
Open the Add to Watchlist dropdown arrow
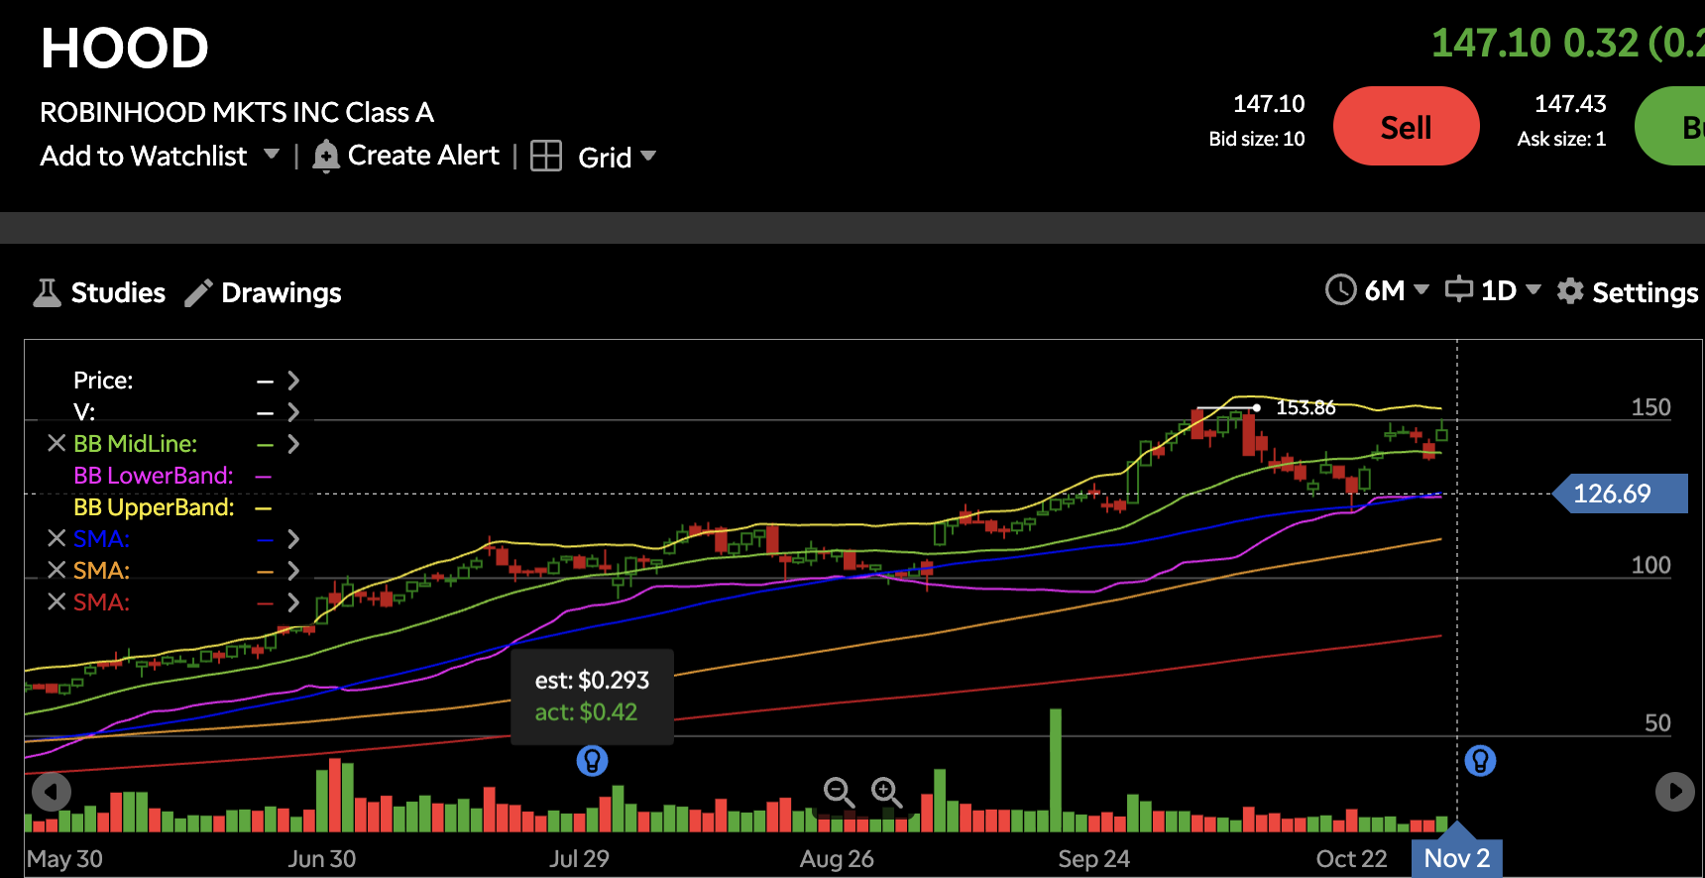272,155
